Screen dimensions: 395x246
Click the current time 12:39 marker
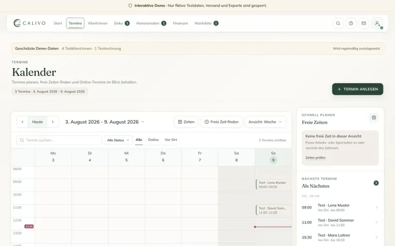point(29,226)
